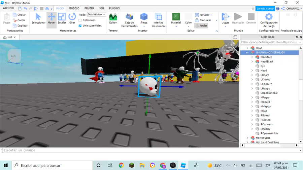Pick the Girar rotate tool

tap(72, 19)
